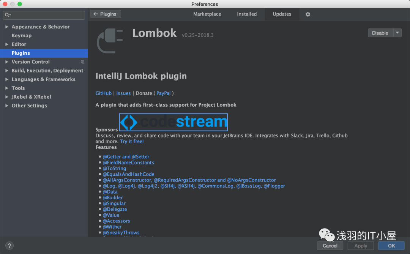Open the @Value feature link

coord(111,215)
